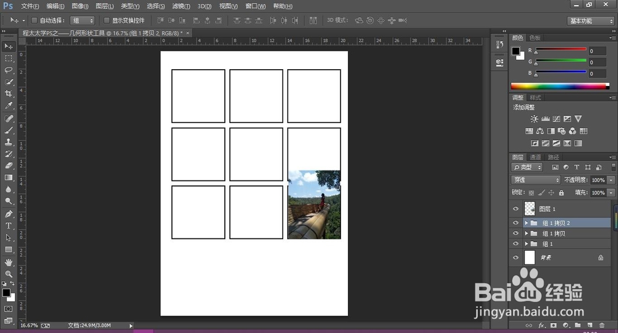Image resolution: width=618 pixels, height=333 pixels.
Task: Expand the 组 1 拷贝 group
Action: (526, 234)
